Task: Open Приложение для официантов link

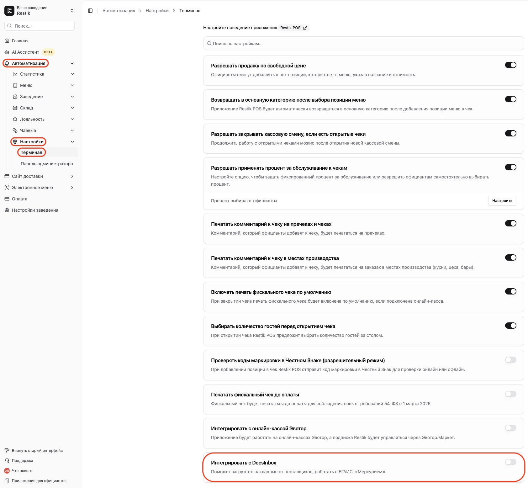Action: tap(39, 481)
